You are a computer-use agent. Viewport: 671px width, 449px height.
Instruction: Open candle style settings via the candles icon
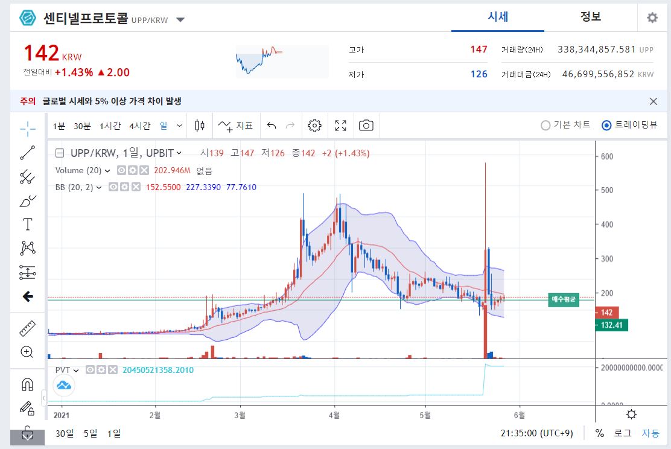pos(200,125)
